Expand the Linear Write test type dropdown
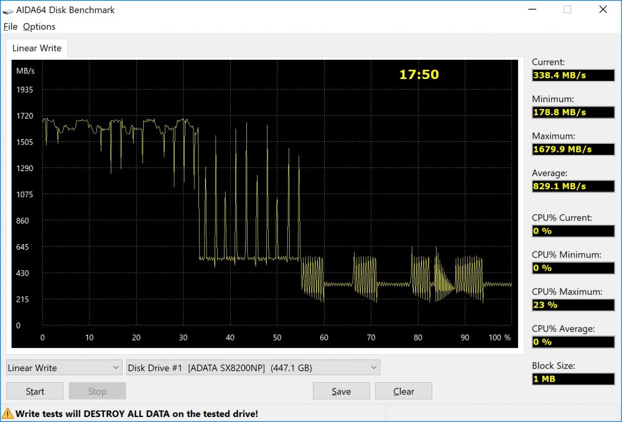Viewport: 622px width, 422px height. click(x=64, y=368)
